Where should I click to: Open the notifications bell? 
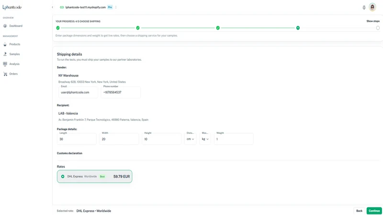click(364, 7)
